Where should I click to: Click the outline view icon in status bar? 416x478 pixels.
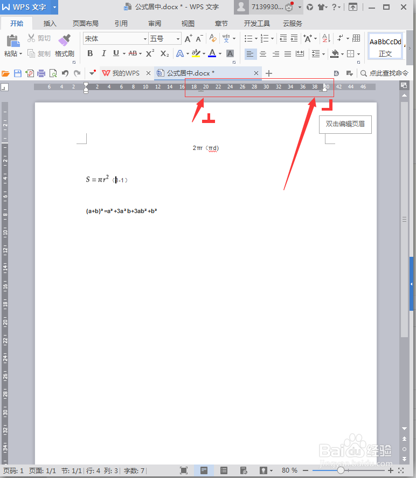[224, 470]
